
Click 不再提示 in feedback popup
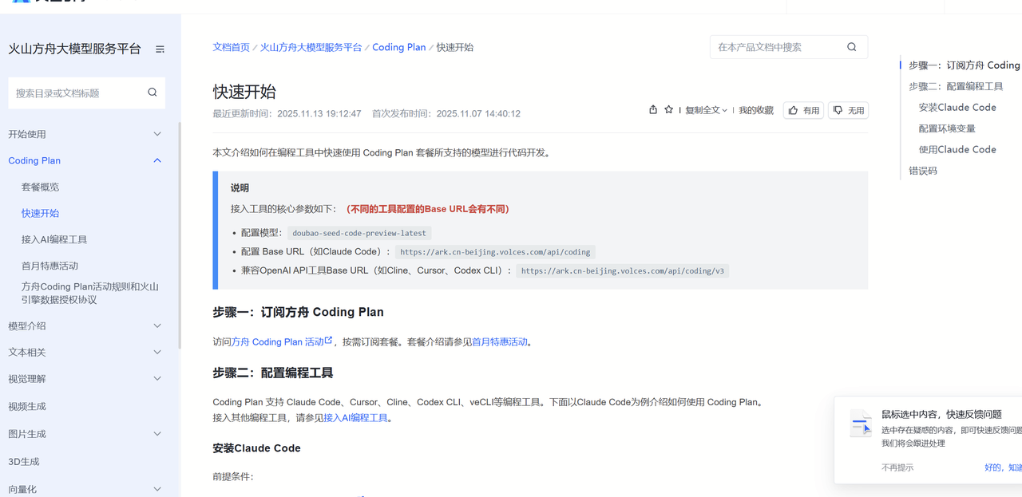(897, 467)
